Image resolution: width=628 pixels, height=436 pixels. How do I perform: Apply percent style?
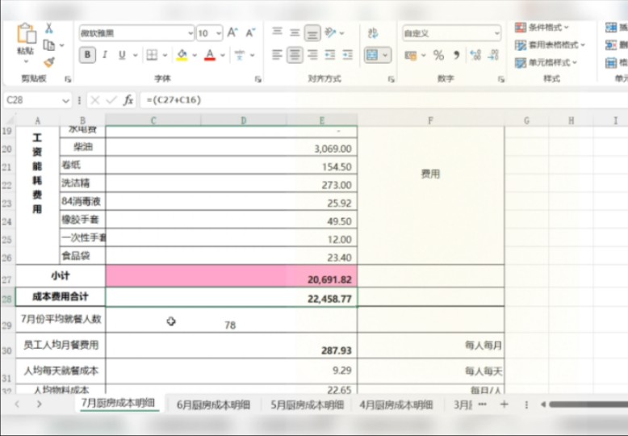[439, 55]
